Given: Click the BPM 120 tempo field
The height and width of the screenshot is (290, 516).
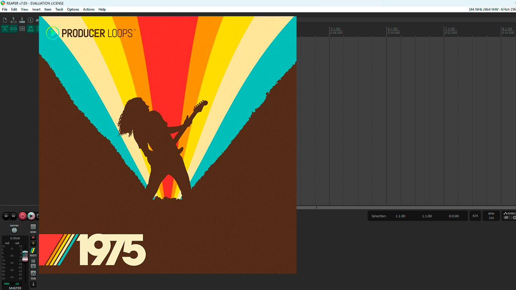Looking at the screenshot, I should (491, 216).
